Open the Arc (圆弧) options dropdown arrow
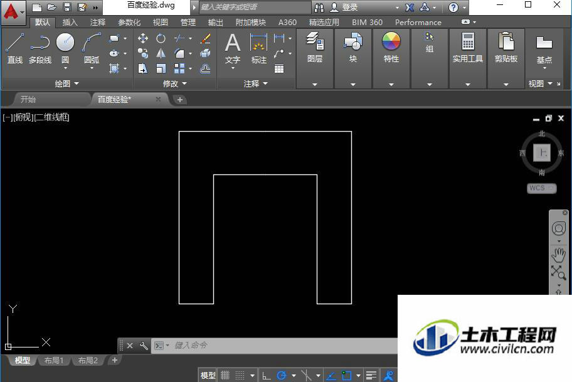This screenshot has height=382, width=572. click(92, 68)
